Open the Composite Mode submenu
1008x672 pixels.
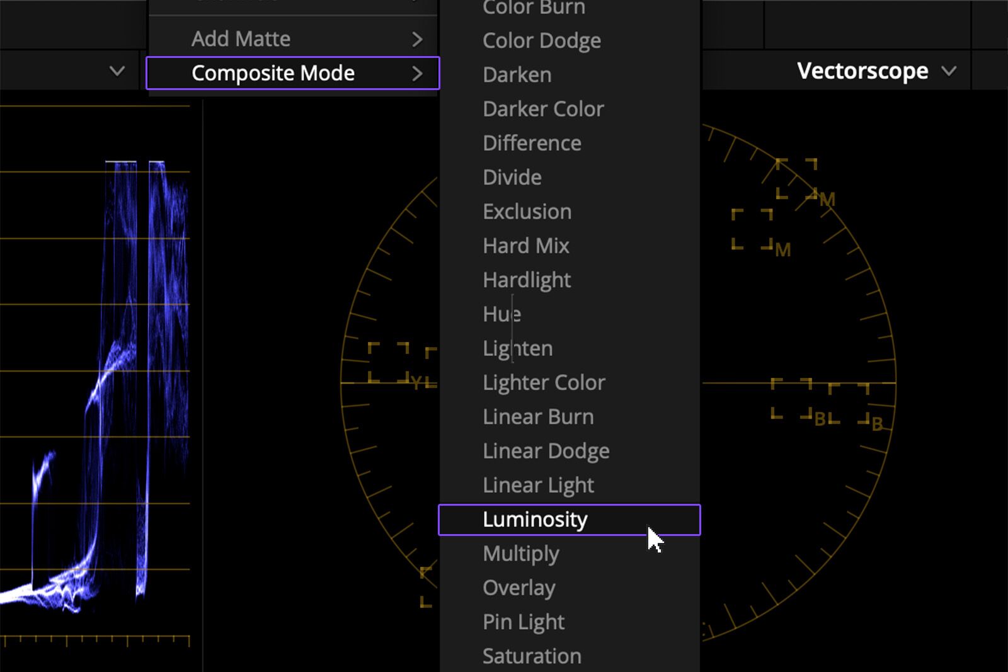pyautogui.click(x=273, y=73)
